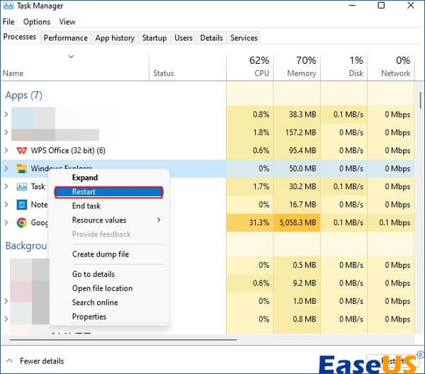Image resolution: width=425 pixels, height=374 pixels.
Task: Click the Notepad app icon
Action: click(x=22, y=204)
